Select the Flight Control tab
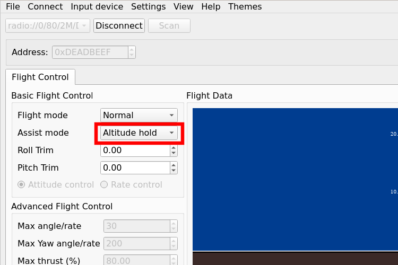The height and width of the screenshot is (265, 398). point(40,77)
